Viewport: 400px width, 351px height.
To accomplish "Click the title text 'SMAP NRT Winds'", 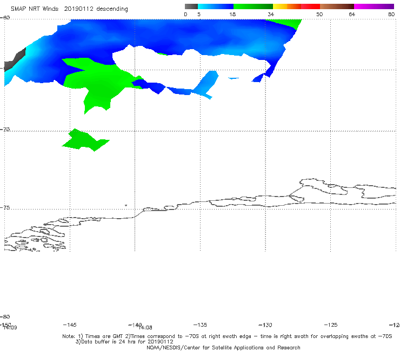I will (35, 9).
